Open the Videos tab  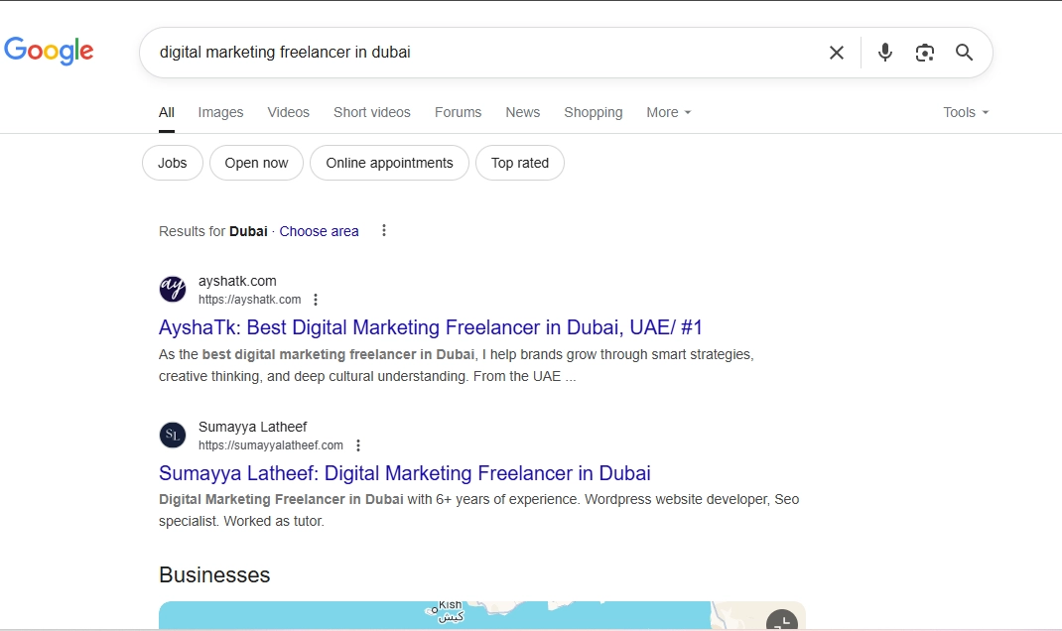tap(289, 112)
